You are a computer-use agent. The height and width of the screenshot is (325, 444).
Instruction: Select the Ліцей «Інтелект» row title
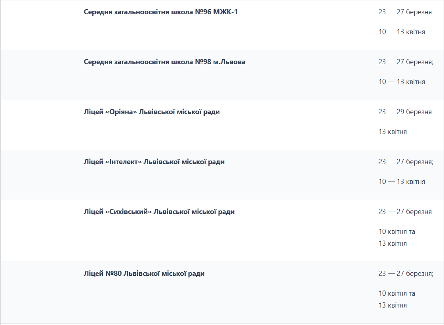coord(154,162)
